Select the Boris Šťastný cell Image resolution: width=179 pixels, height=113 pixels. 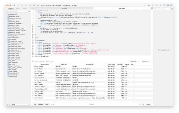tap(44, 69)
